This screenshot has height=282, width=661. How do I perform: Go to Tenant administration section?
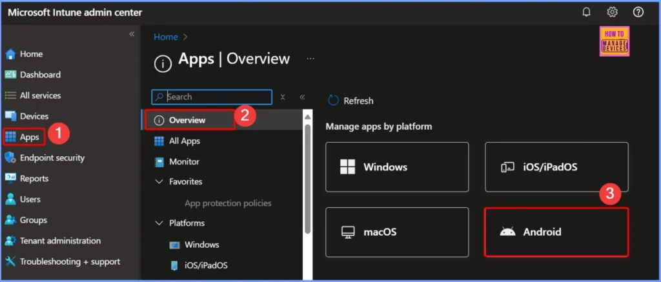pyautogui.click(x=60, y=241)
